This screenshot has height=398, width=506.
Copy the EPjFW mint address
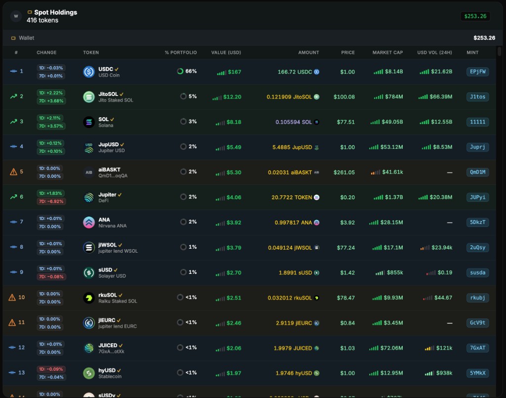click(x=478, y=72)
